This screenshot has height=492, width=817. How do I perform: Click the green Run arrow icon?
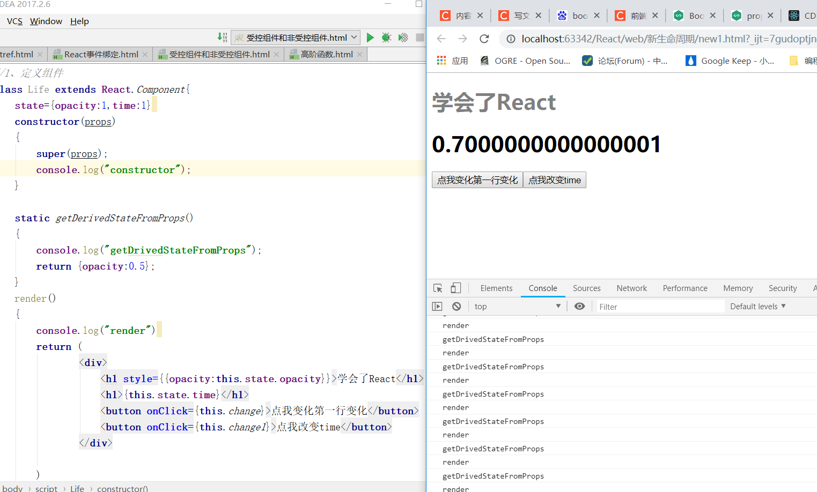[x=370, y=38]
